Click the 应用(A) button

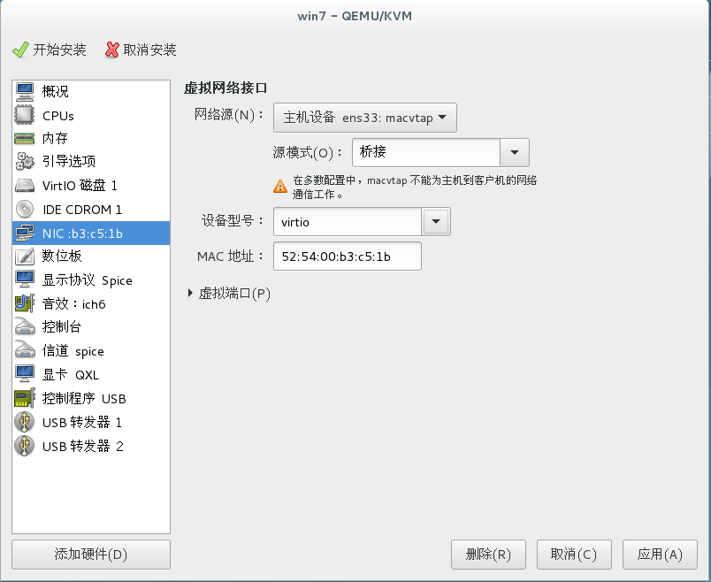point(660,555)
